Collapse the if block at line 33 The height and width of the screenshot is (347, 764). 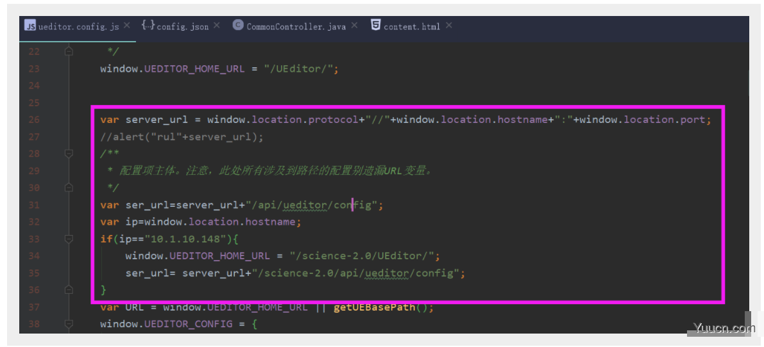point(69,239)
